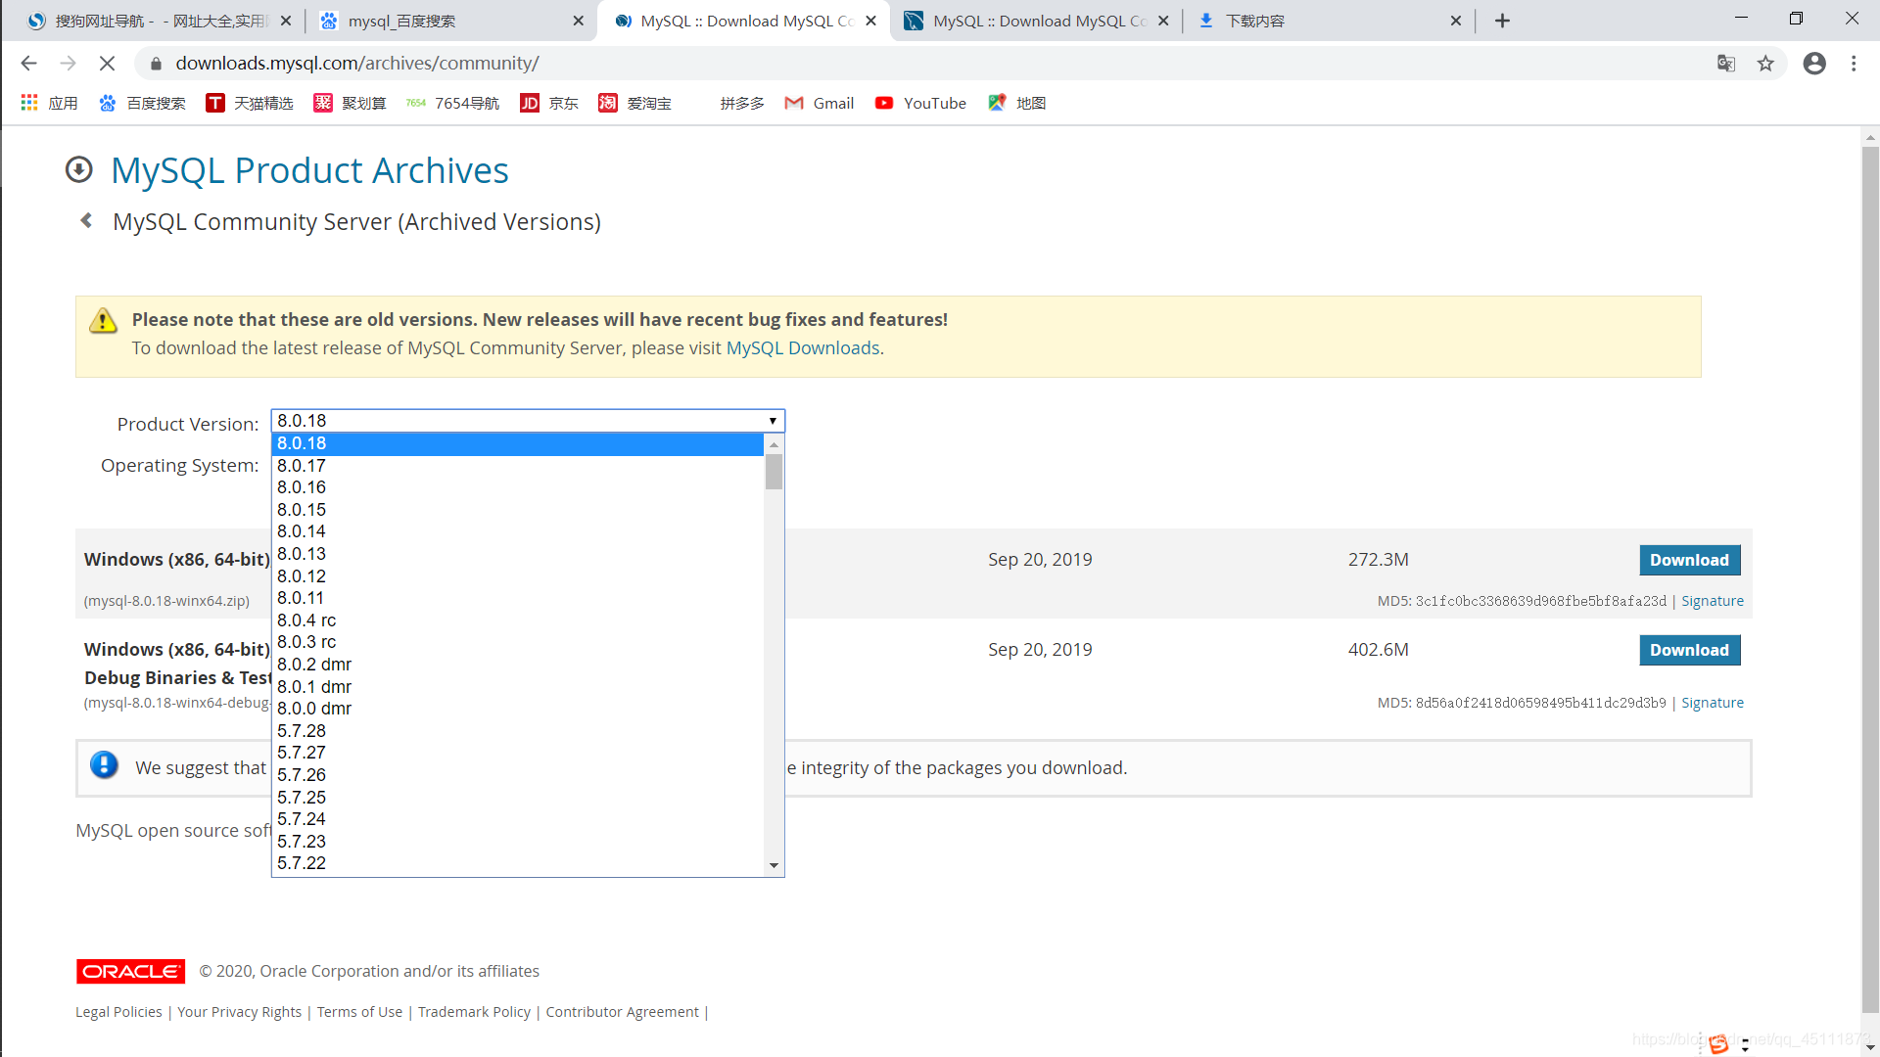1880x1057 pixels.
Task: Select version 8.0.17 from dropdown
Action: (x=517, y=466)
